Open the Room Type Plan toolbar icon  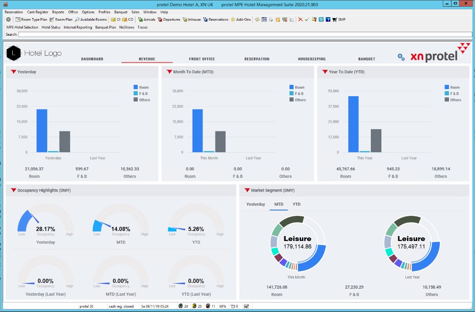click(18, 19)
